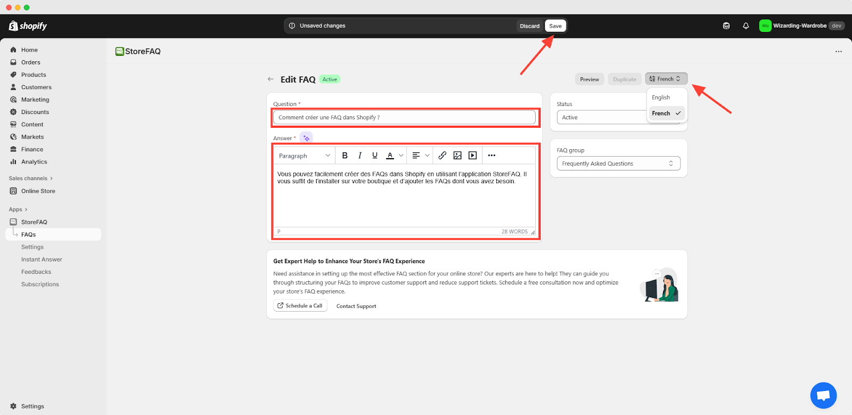Open the Paragraph format dropdown
Viewport: 852px width, 415px height.
coord(305,156)
